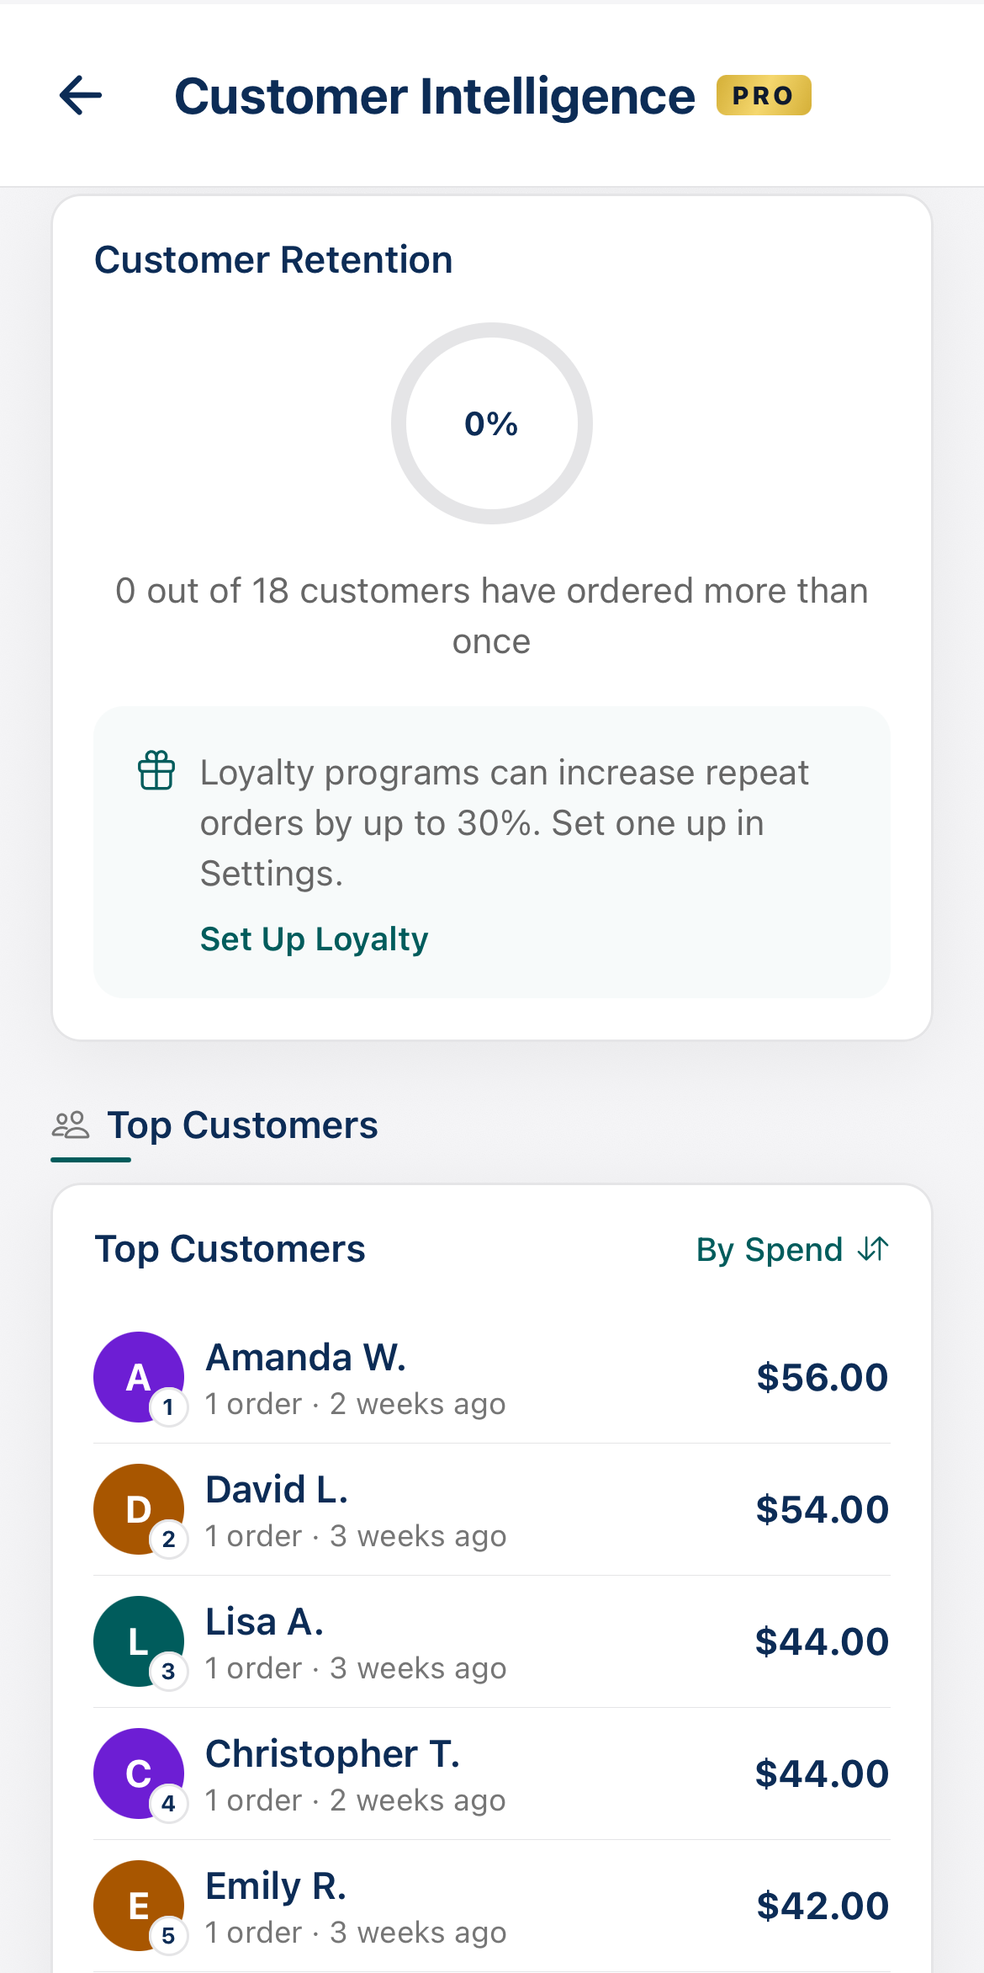Tap the Customer Intelligence header title
The height and width of the screenshot is (1973, 984).
[434, 96]
